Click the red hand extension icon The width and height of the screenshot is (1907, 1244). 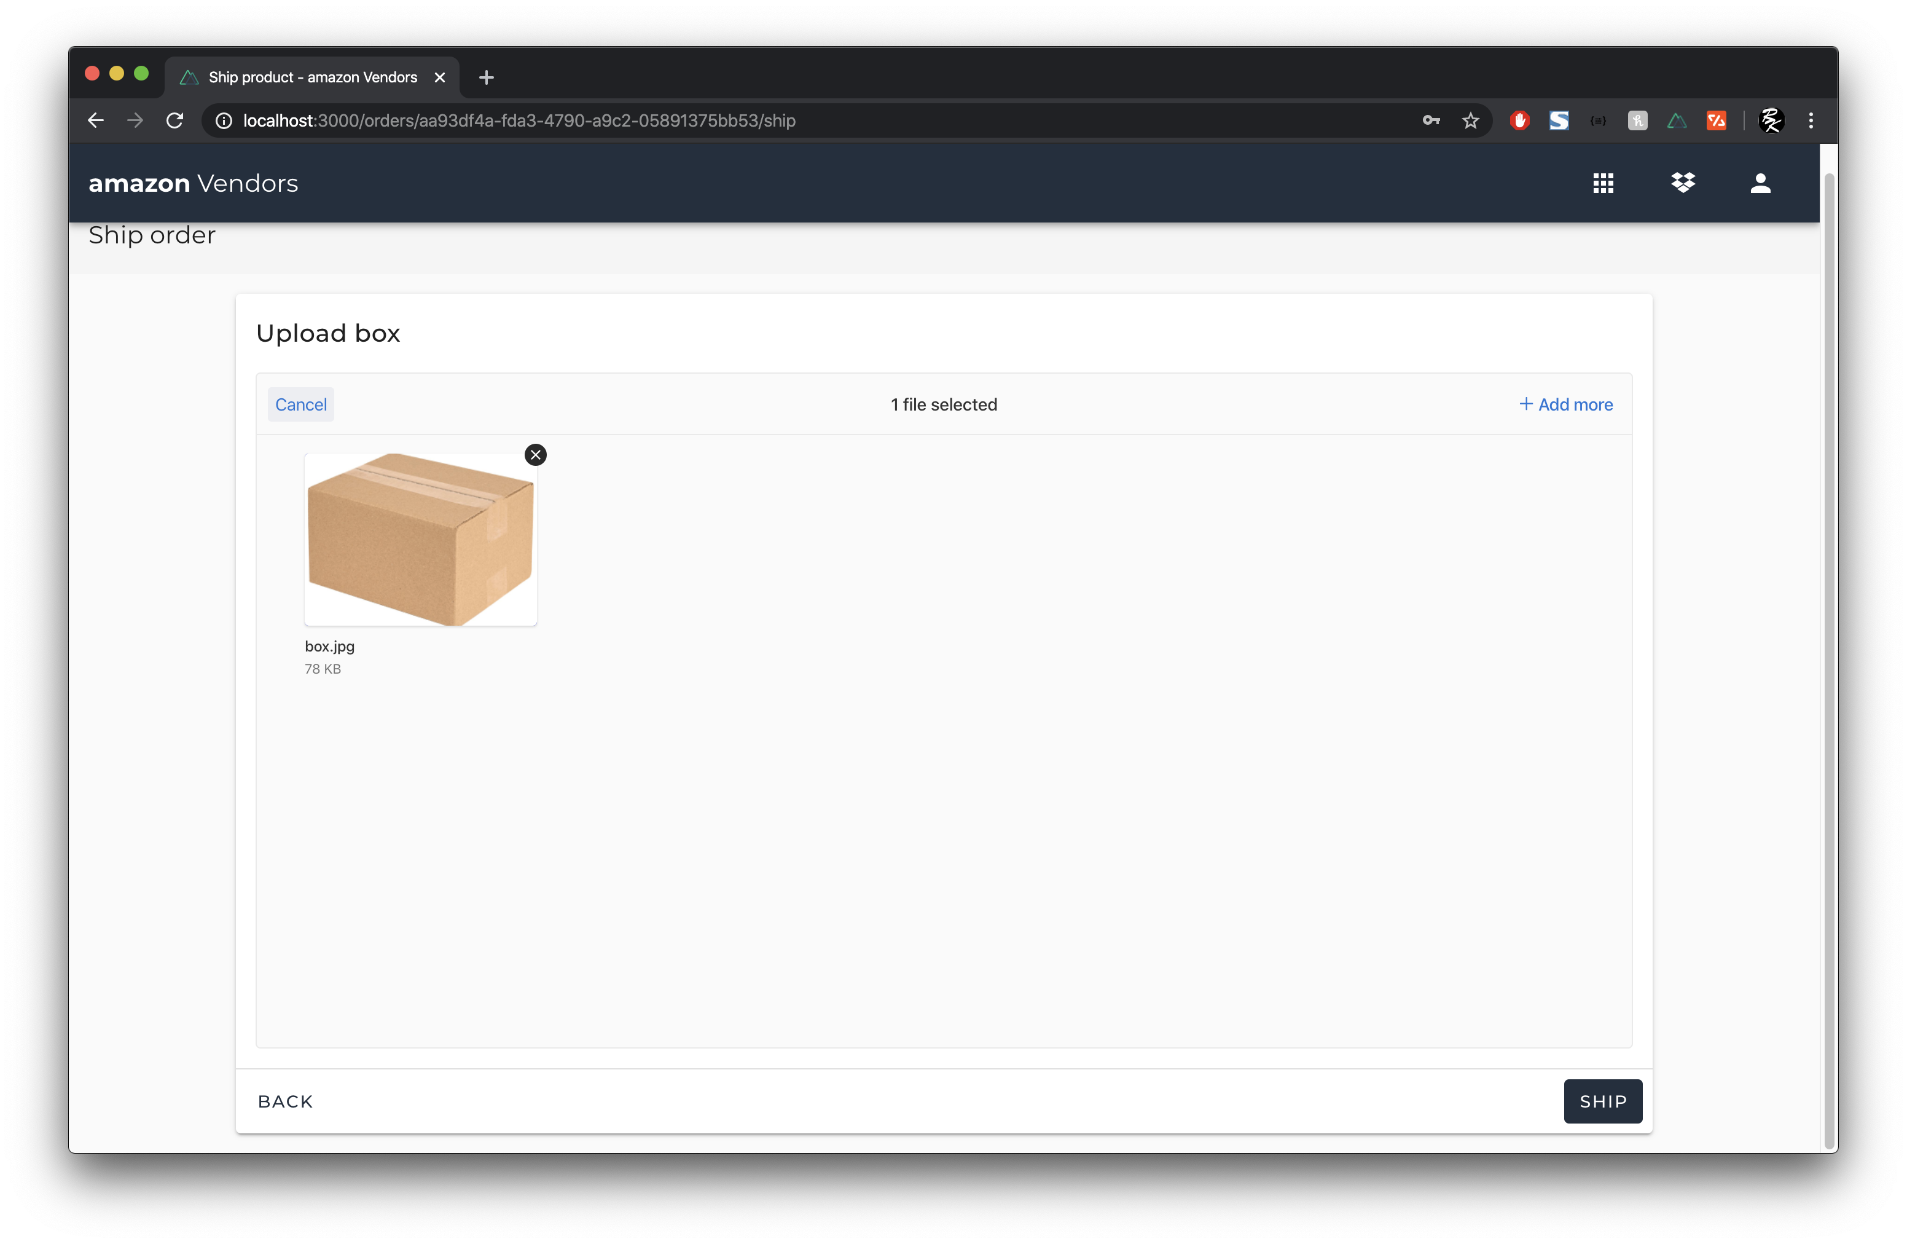[x=1519, y=120]
